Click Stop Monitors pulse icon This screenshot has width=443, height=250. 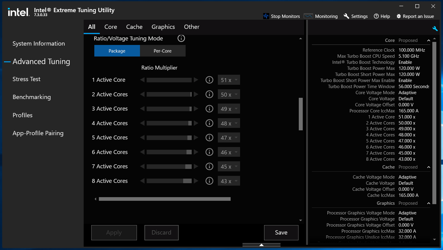point(266,16)
